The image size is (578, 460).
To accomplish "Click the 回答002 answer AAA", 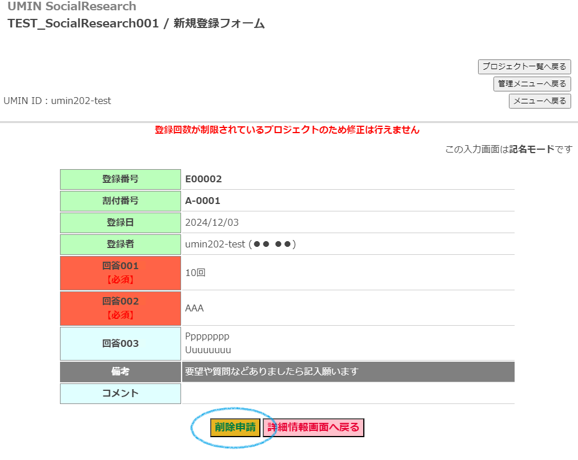I will pos(194,309).
